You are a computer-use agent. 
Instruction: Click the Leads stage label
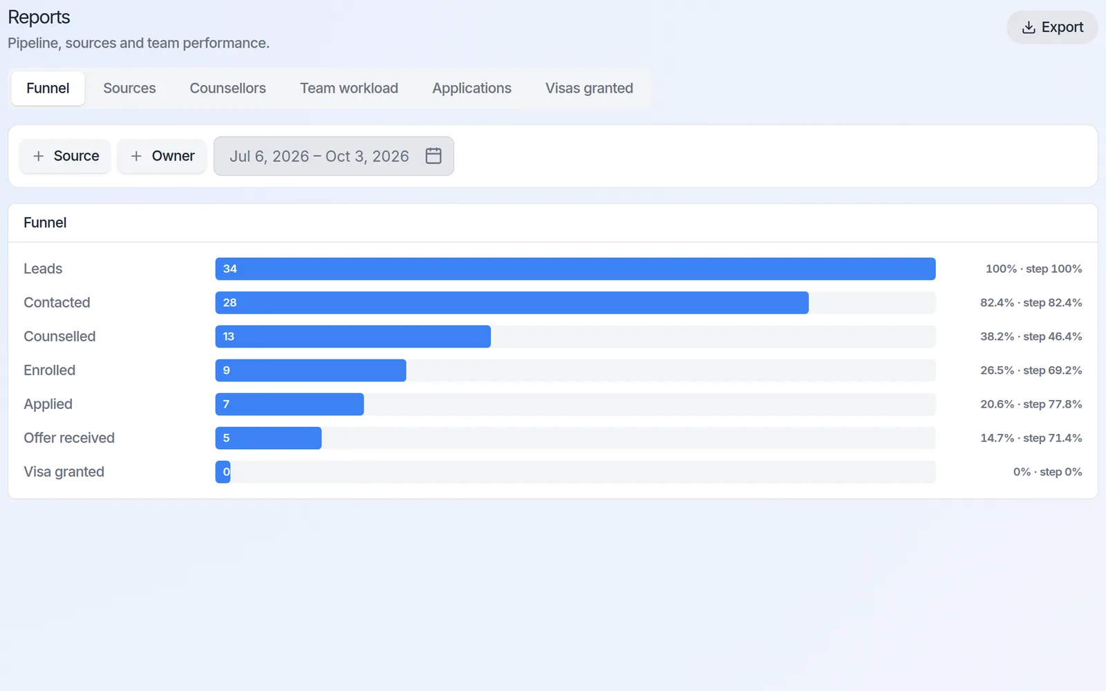point(43,269)
